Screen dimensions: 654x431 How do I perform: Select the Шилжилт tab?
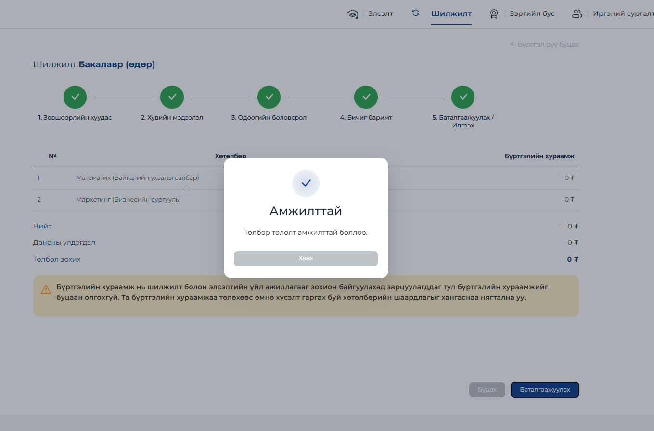pos(451,13)
